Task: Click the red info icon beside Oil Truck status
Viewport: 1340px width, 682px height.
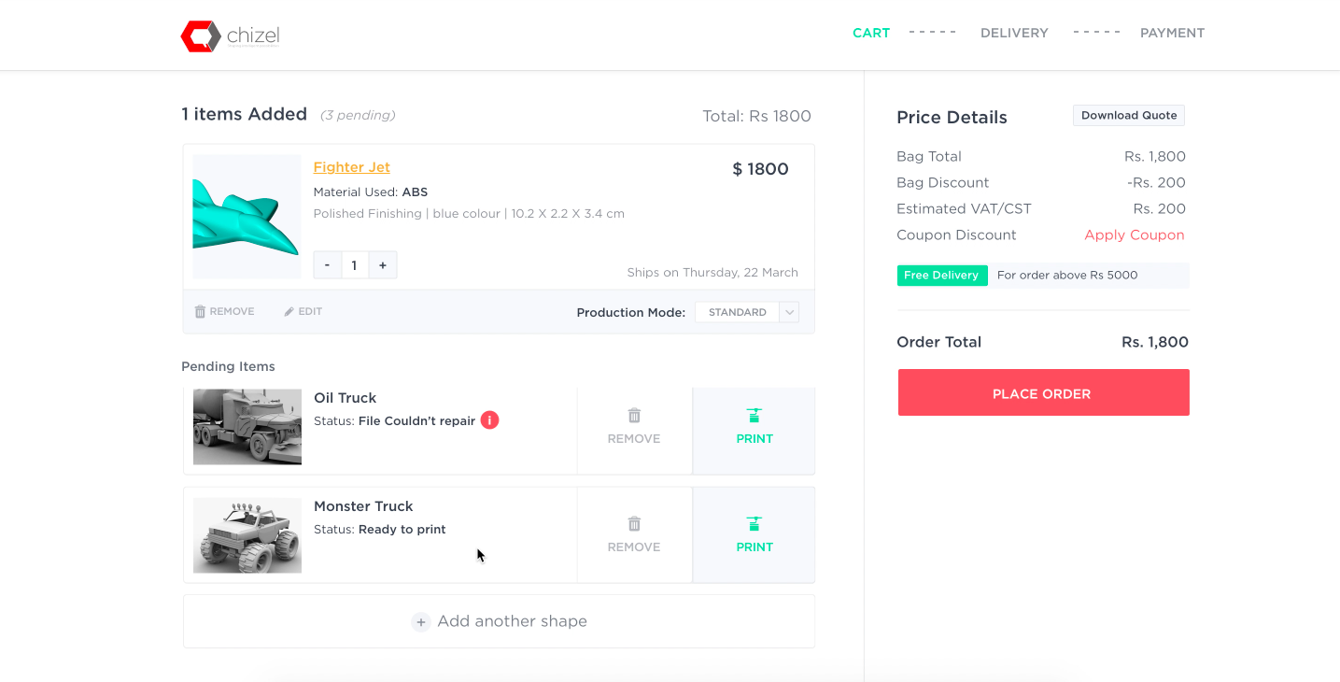Action: pyautogui.click(x=490, y=420)
